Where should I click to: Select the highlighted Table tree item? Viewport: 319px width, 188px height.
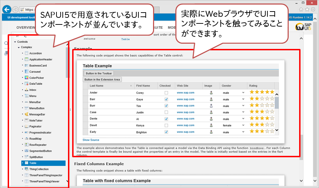coord(43,163)
